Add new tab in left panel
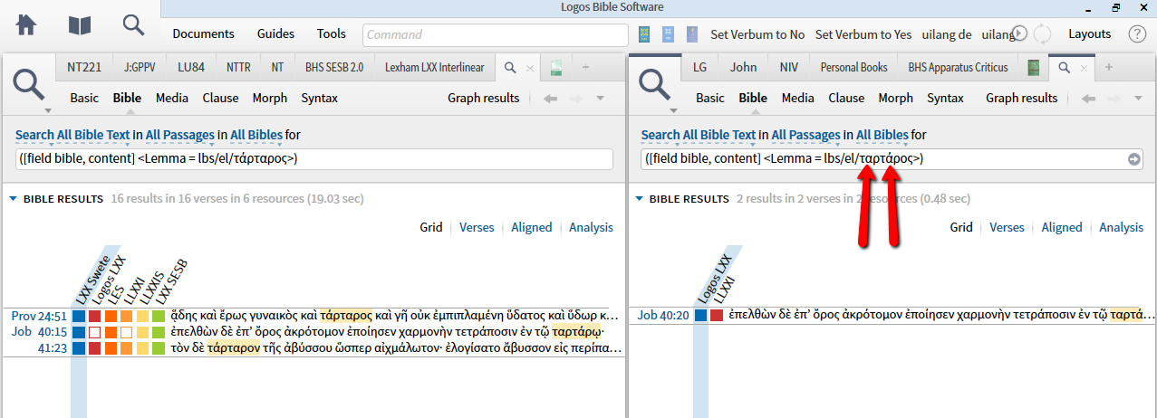1157x418 pixels. [x=586, y=67]
